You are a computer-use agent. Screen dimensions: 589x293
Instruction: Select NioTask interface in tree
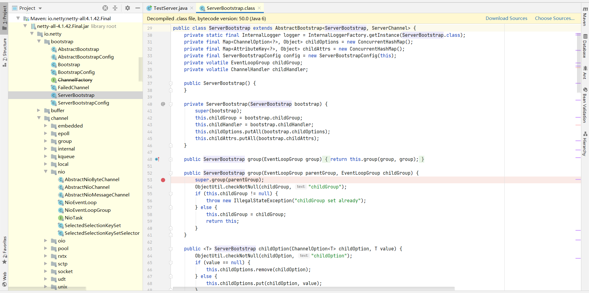[74, 218]
